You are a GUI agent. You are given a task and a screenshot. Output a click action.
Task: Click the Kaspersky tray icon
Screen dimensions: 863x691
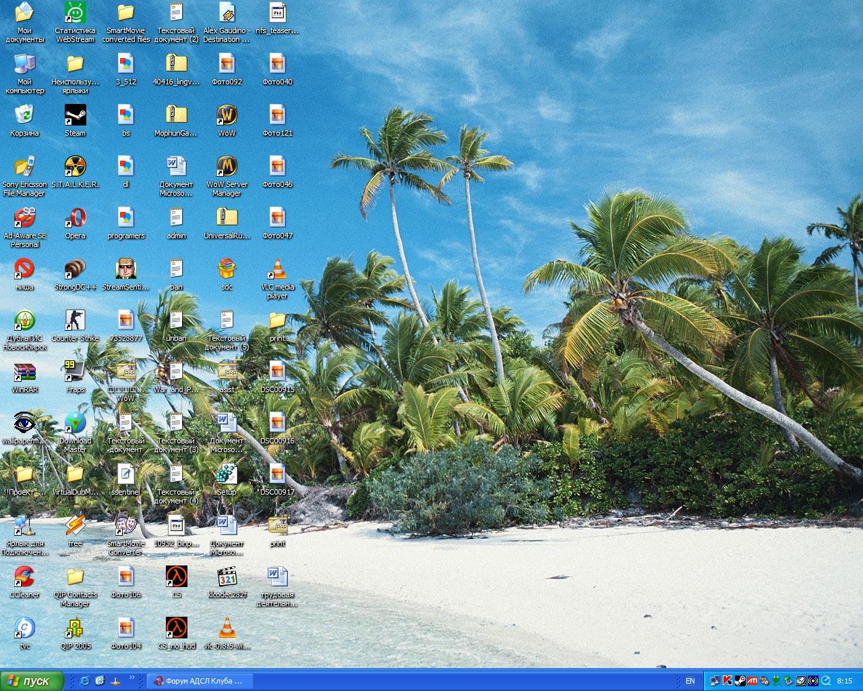tap(727, 681)
